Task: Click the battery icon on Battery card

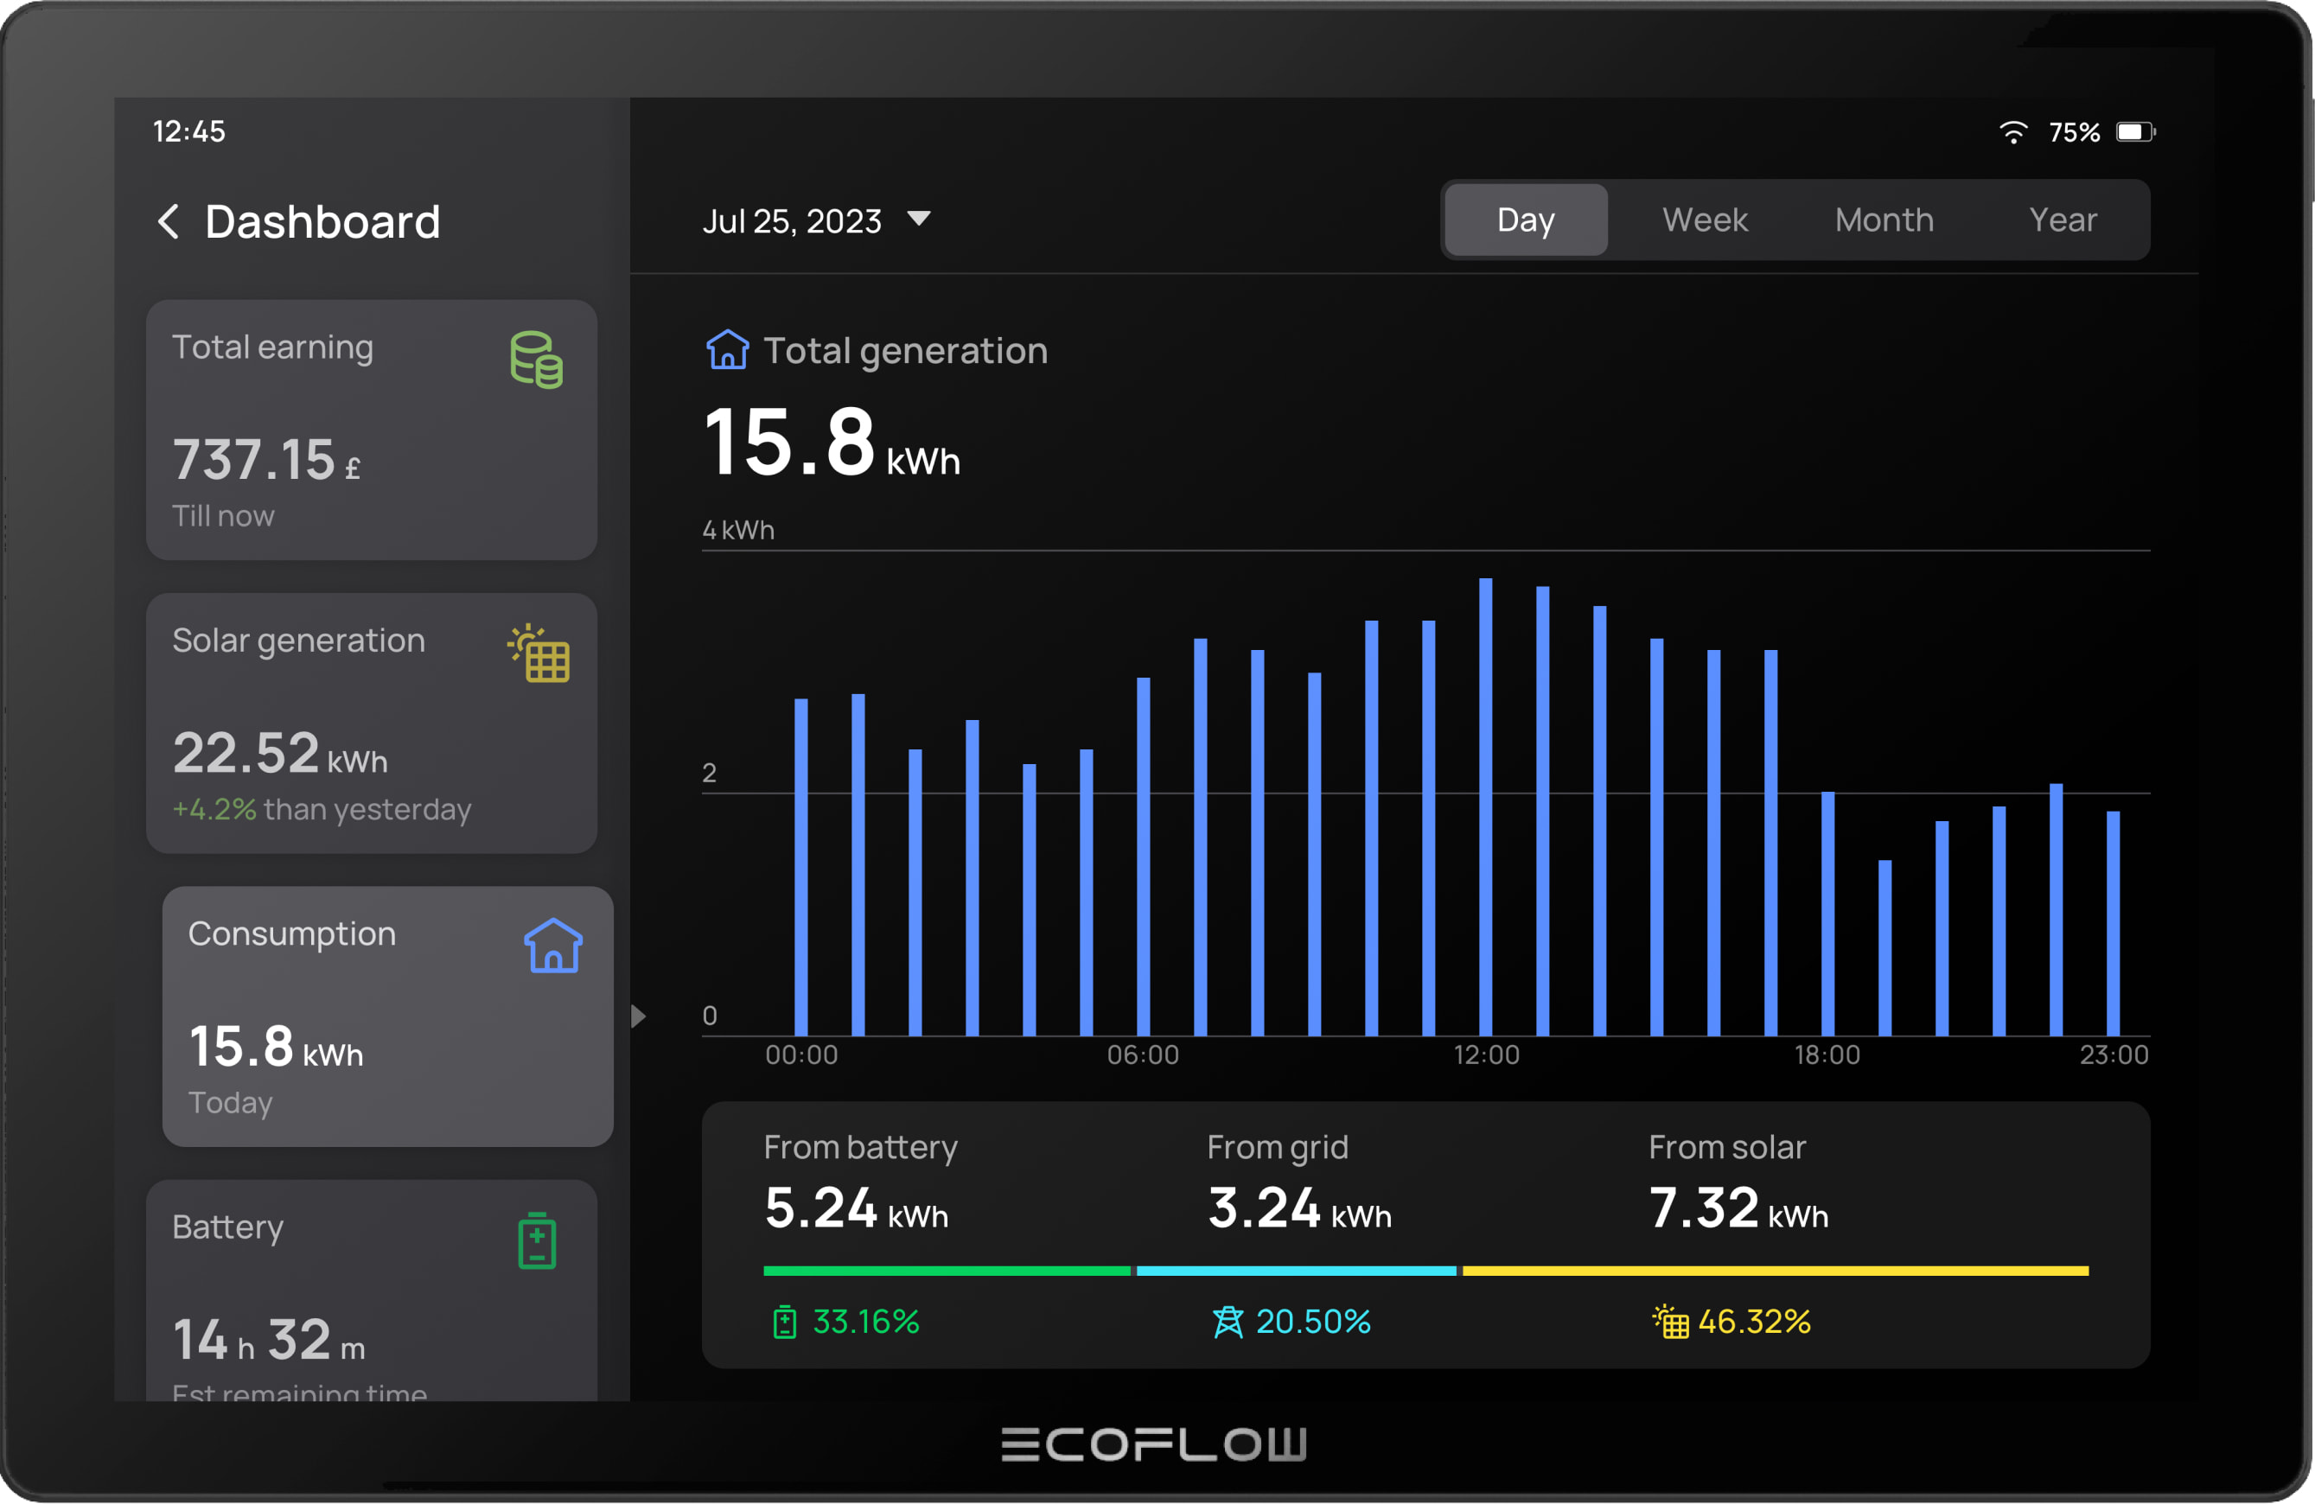Action: [x=536, y=1240]
